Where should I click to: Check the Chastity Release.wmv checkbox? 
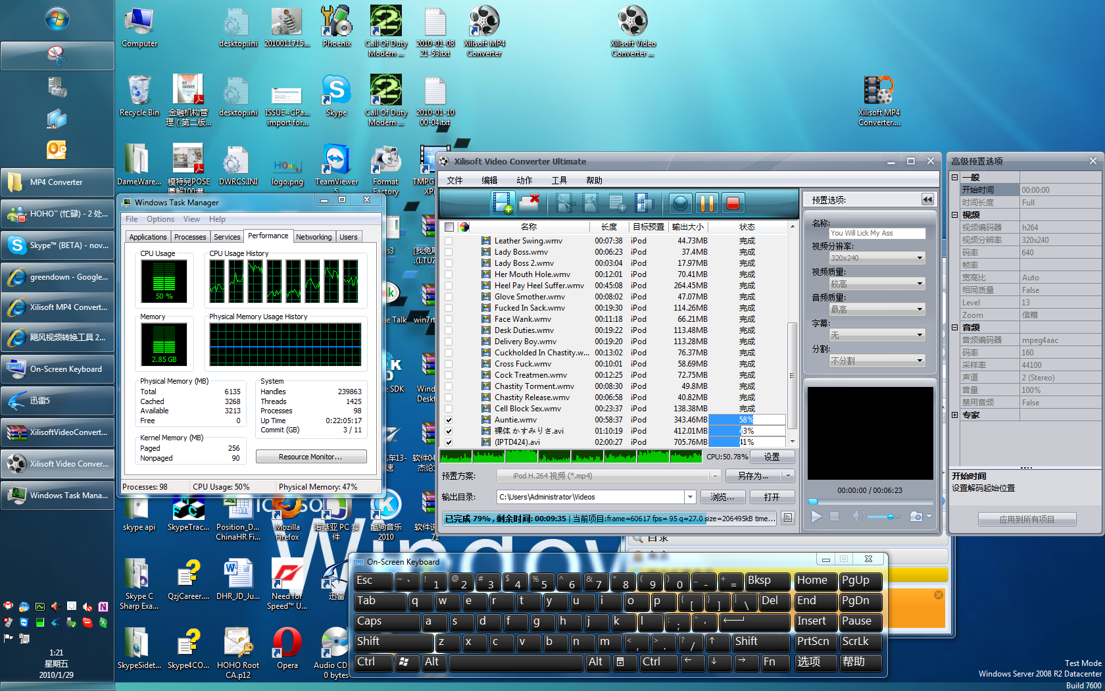(x=449, y=397)
